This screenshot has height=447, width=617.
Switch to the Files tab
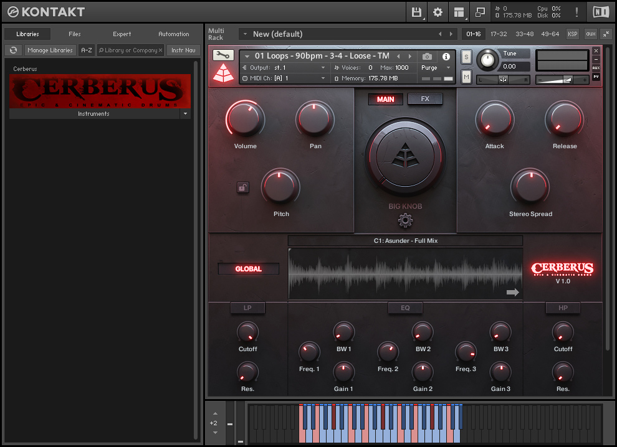coord(74,34)
